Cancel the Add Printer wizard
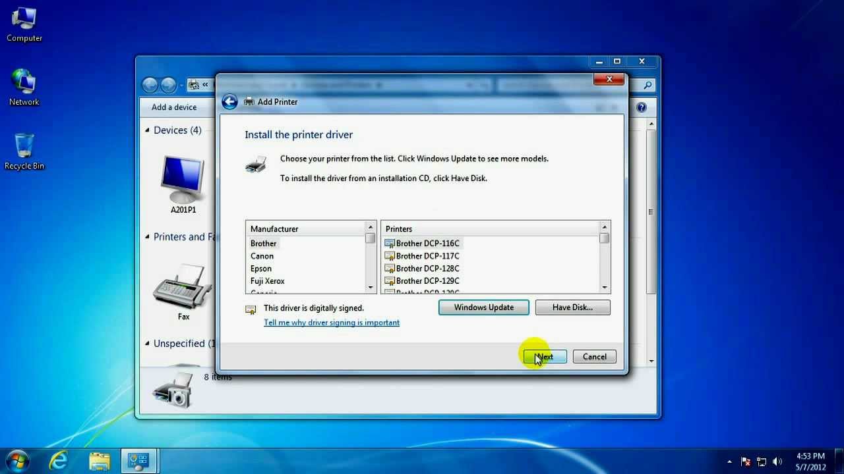This screenshot has height=474, width=844. pyautogui.click(x=595, y=357)
